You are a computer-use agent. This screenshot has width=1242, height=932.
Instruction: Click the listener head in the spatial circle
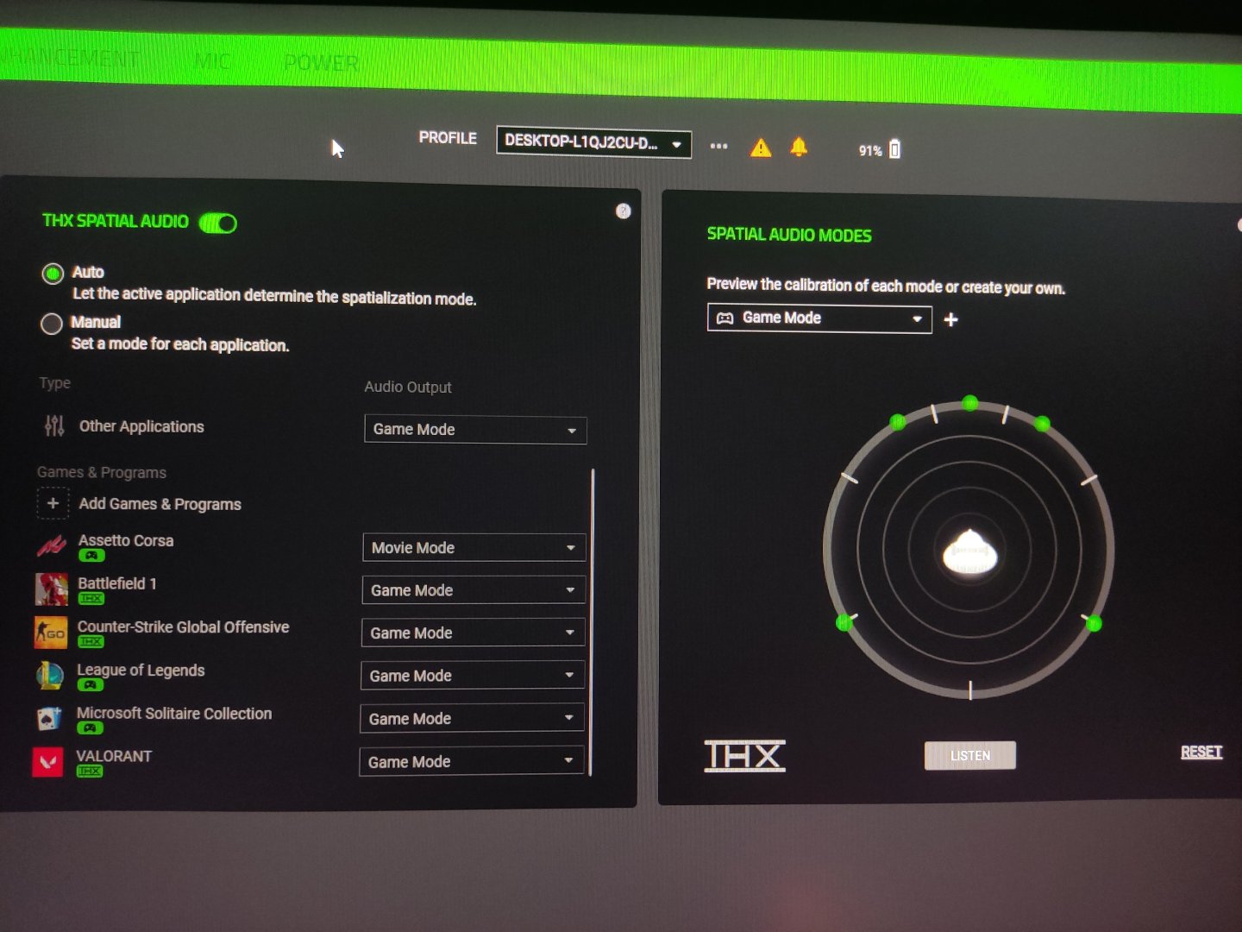970,552
